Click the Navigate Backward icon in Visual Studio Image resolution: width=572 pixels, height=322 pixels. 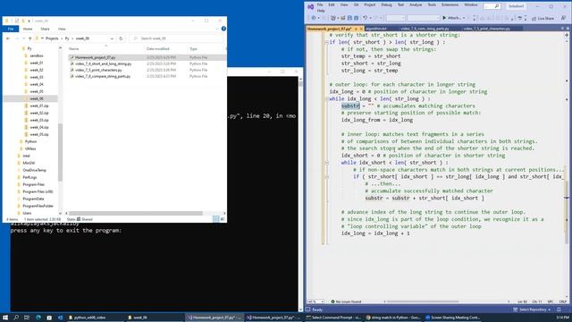pos(314,18)
